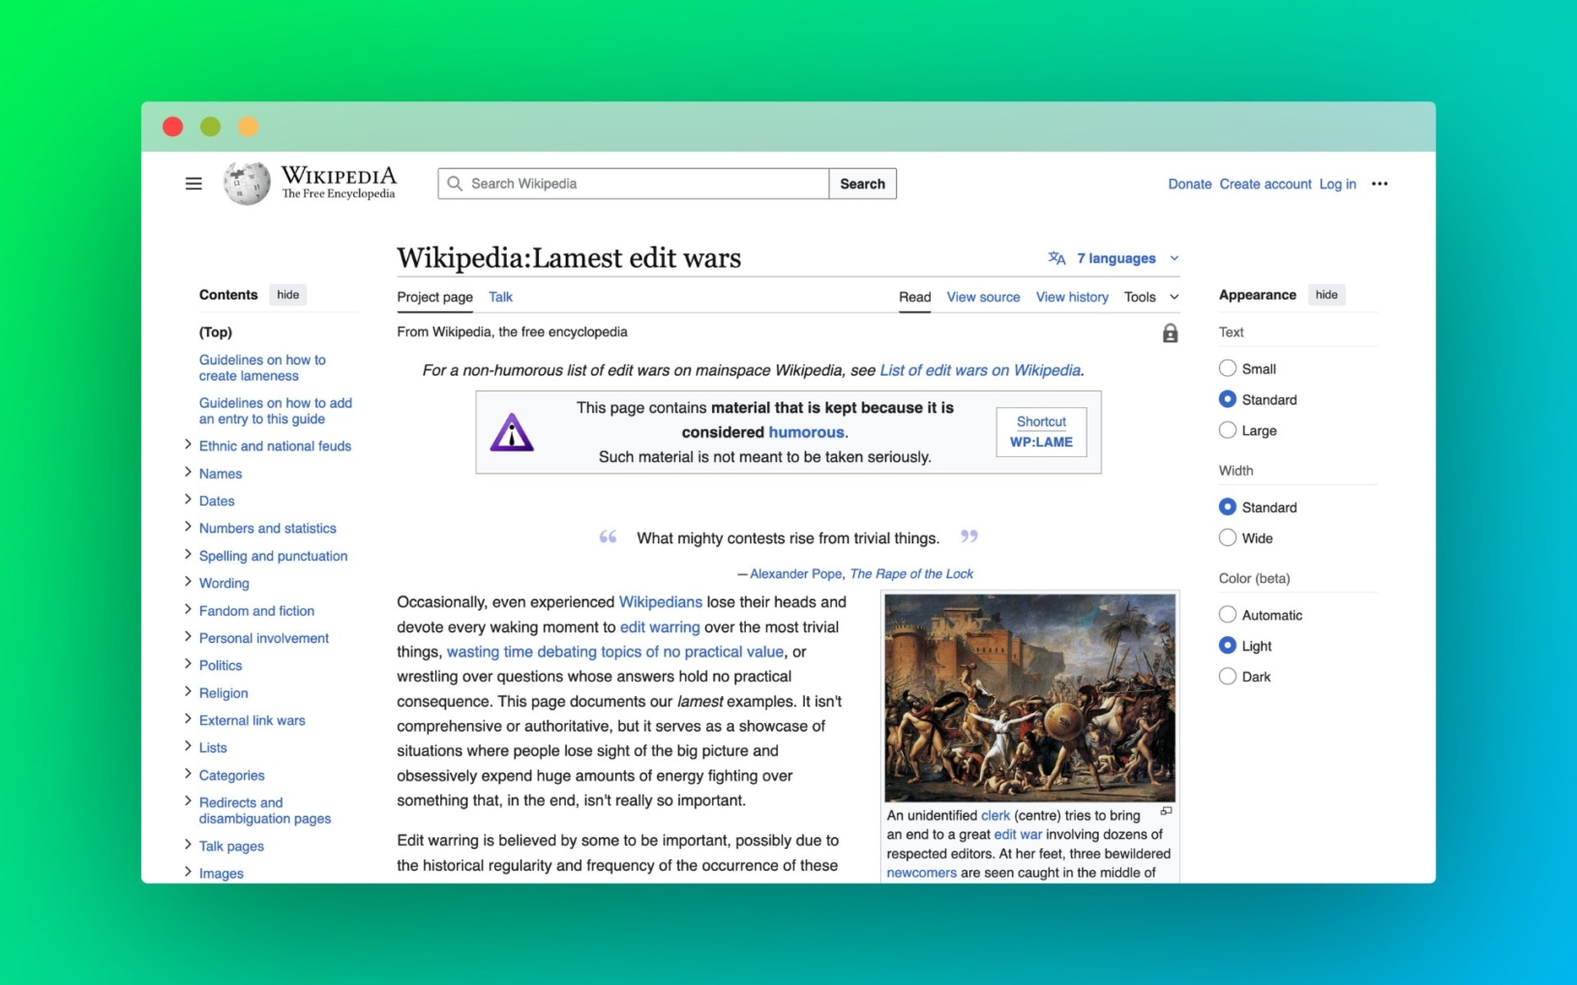Click the Create account link
1577x985 pixels.
tap(1265, 184)
